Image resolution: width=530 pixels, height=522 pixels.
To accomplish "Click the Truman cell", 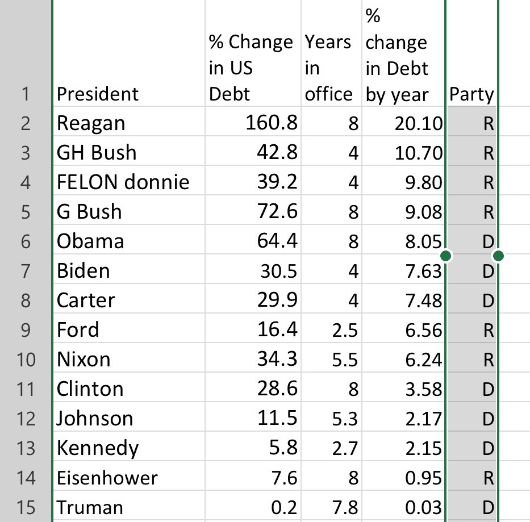I will (x=90, y=507).
